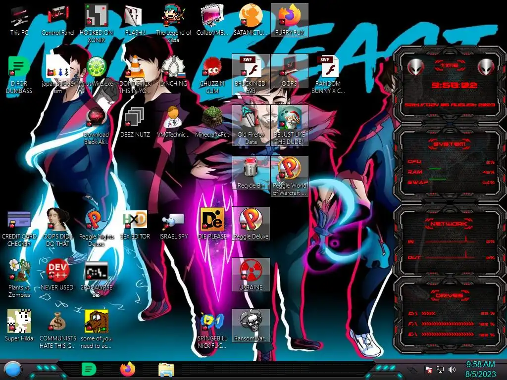Click the BE JUST LIKE THE DUDE icon
507x380 pixels.
[289, 125]
